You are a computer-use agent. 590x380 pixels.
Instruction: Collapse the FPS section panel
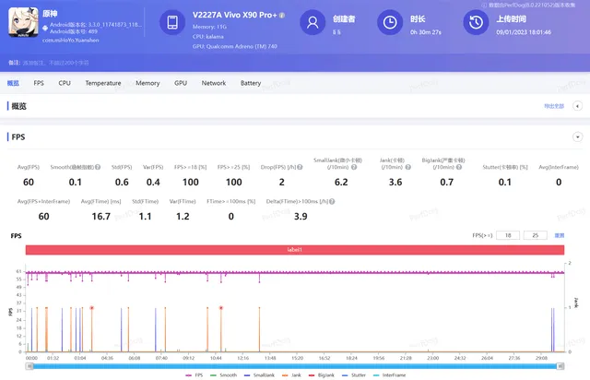coord(577,137)
